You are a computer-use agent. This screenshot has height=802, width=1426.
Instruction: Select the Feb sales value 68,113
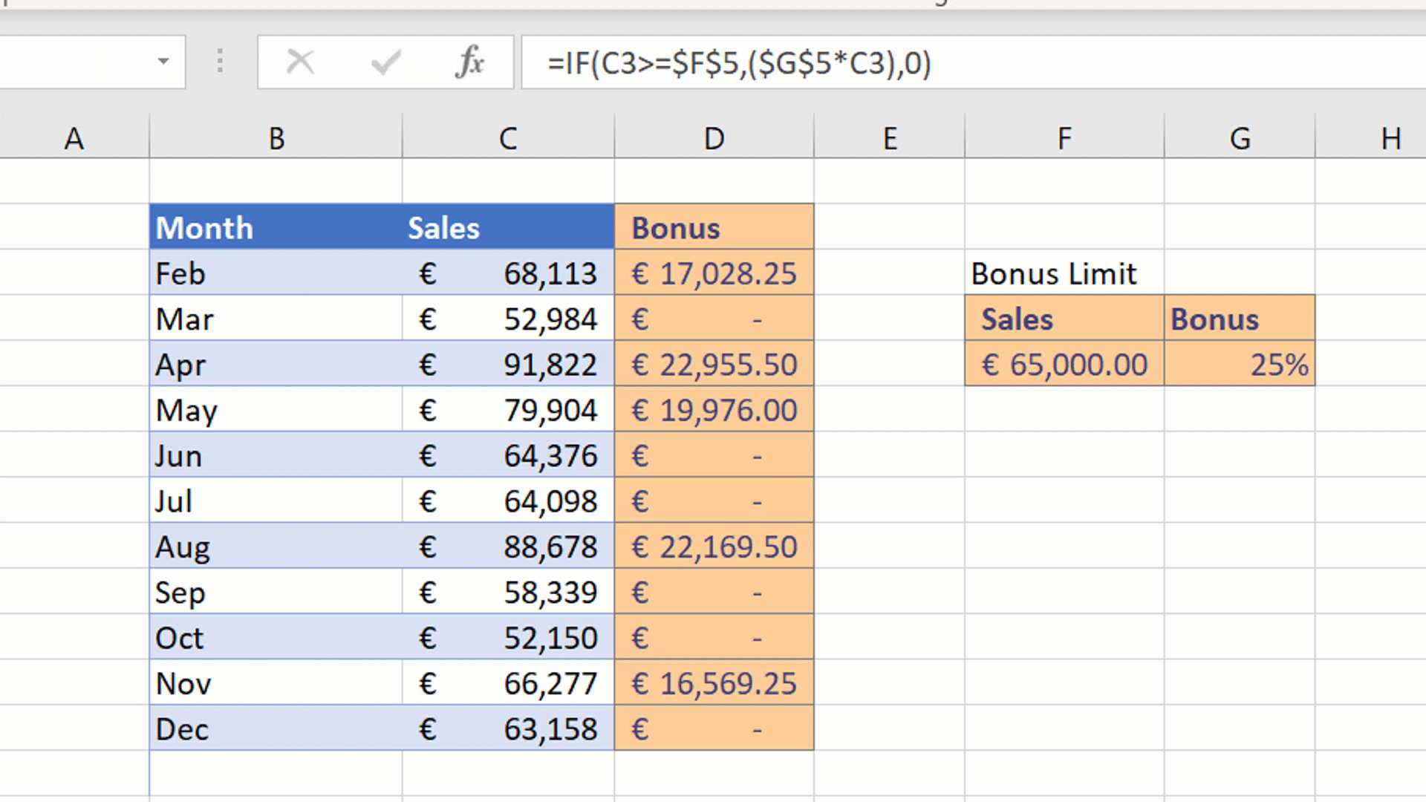coord(508,273)
